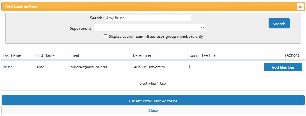This screenshot has height=116, width=306.
Task: Click the First Name column header
Action: tap(45, 55)
